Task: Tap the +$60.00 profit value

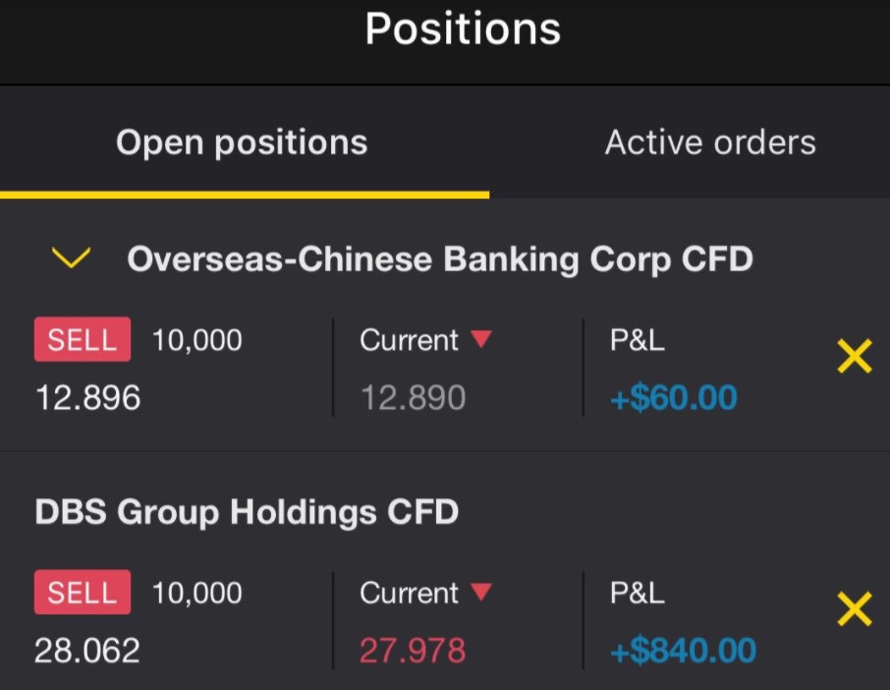Action: click(673, 398)
